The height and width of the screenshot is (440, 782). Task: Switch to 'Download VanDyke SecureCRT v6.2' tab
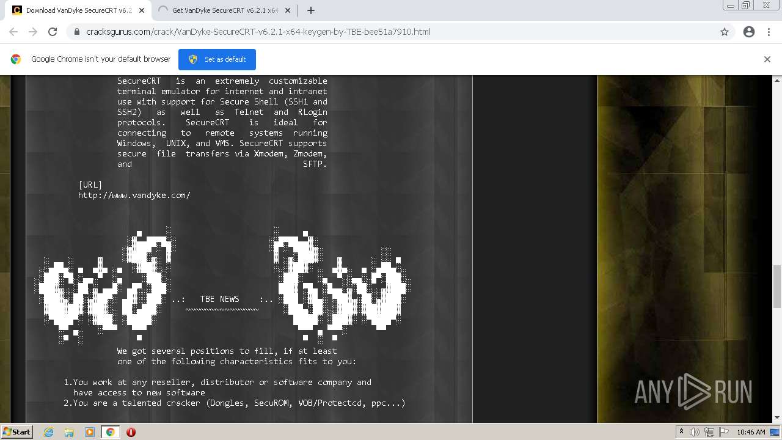78,10
